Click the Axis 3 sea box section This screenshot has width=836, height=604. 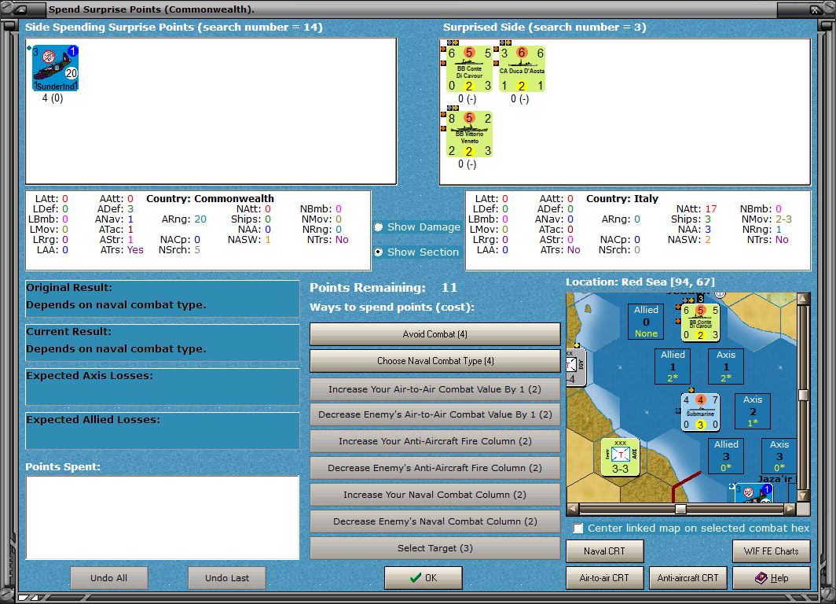click(779, 456)
